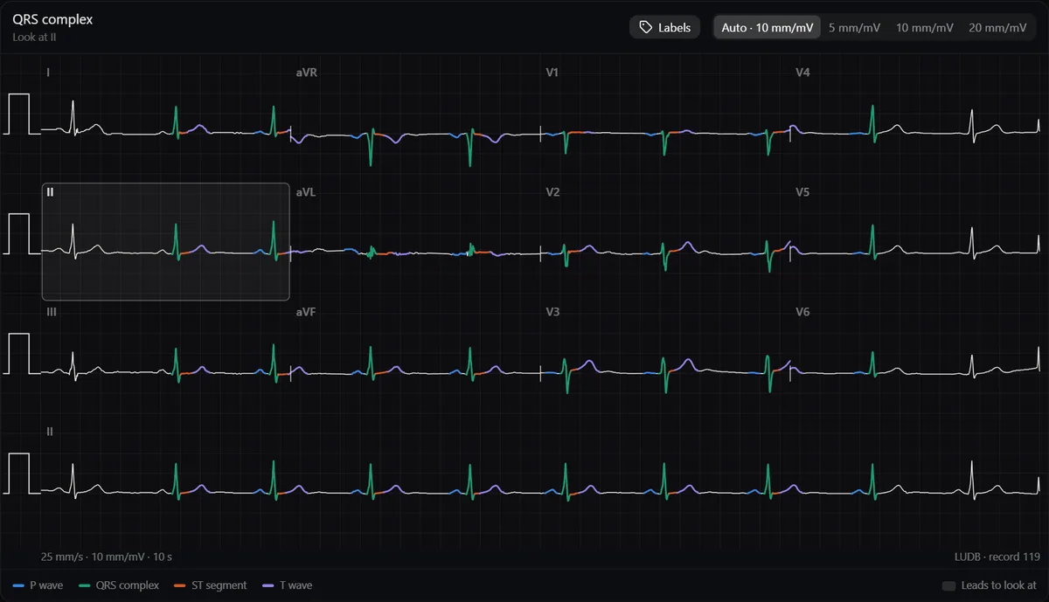1049x602 pixels.
Task: Click the lead I label
Action: pos(48,73)
